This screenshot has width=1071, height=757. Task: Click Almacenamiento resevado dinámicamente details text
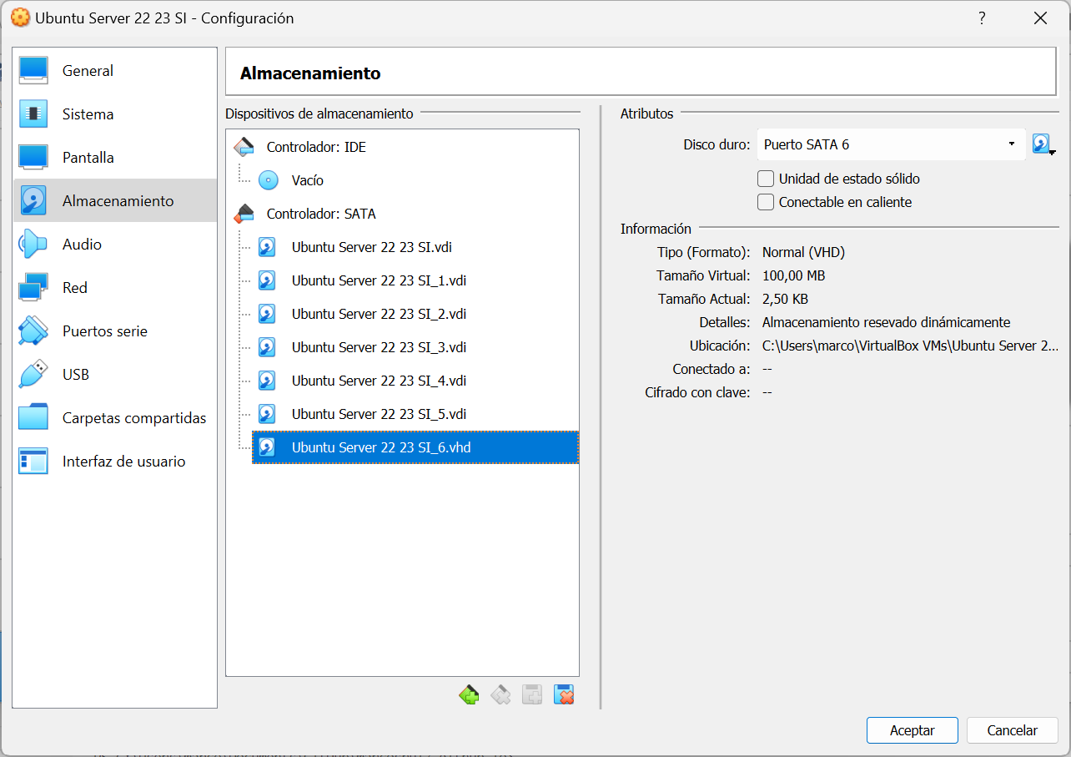point(886,322)
